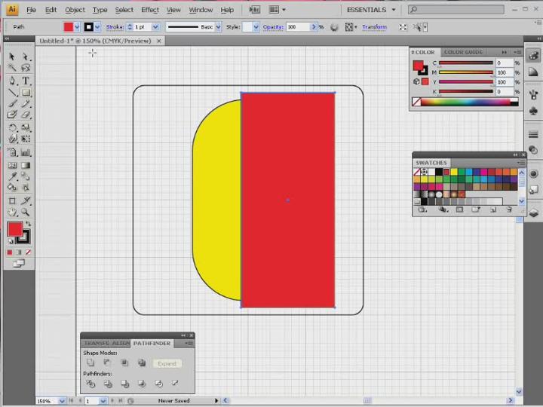Open fill color dropdown in control bar
This screenshot has width=543, height=407.
point(77,26)
